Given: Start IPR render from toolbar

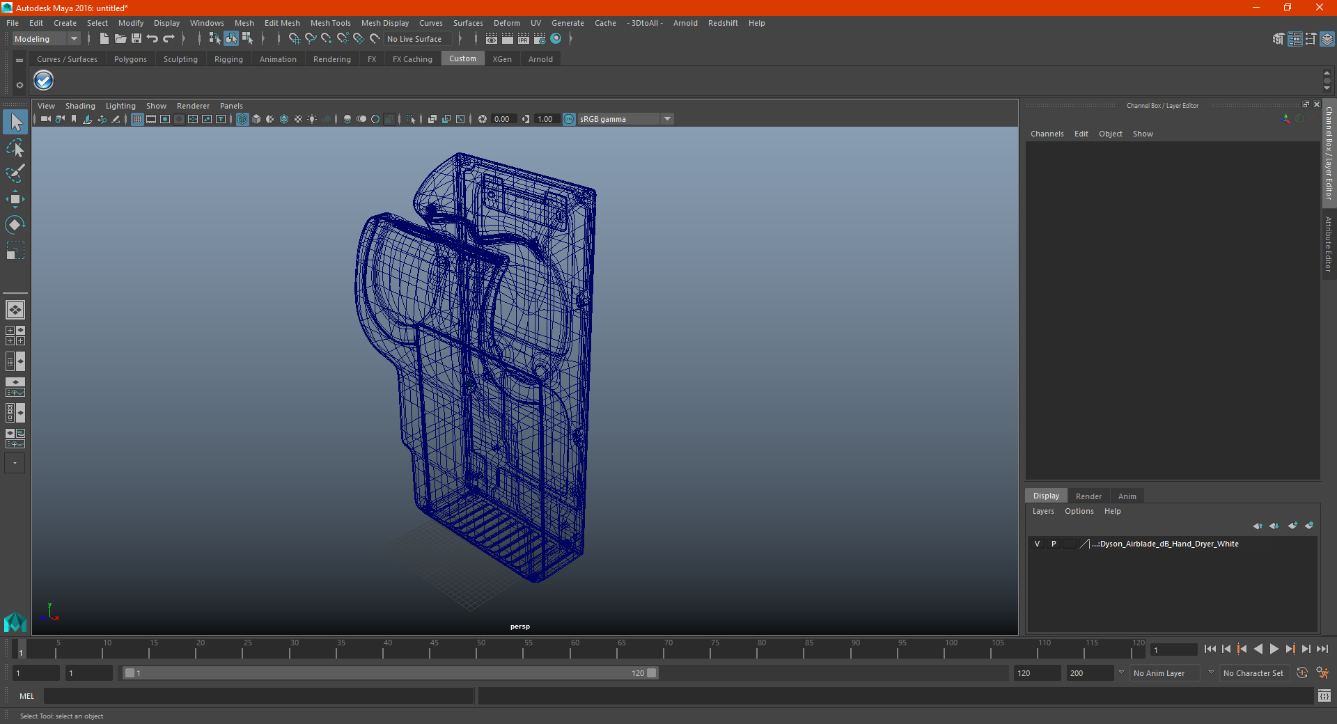Looking at the screenshot, I should coord(524,39).
